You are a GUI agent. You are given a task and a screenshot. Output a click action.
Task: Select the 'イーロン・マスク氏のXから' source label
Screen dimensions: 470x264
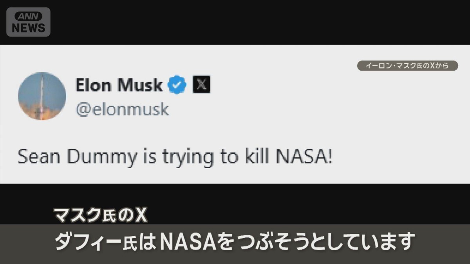(407, 66)
